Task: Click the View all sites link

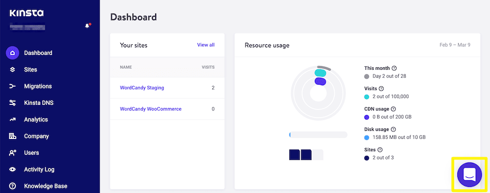Action: pyautogui.click(x=206, y=45)
